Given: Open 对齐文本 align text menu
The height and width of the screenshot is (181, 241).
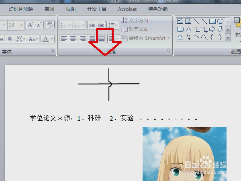Looking at the screenshot, I should 137,29.
